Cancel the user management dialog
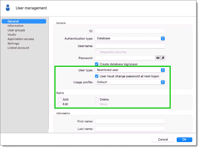The height and width of the screenshot is (149, 200). point(163,140)
